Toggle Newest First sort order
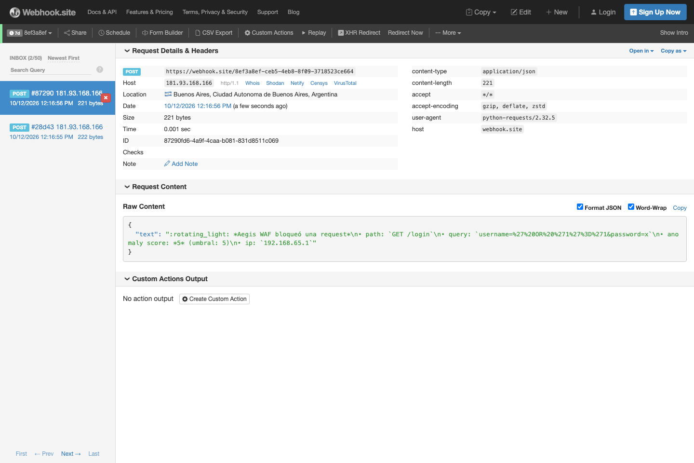The image size is (694, 463). (x=64, y=58)
